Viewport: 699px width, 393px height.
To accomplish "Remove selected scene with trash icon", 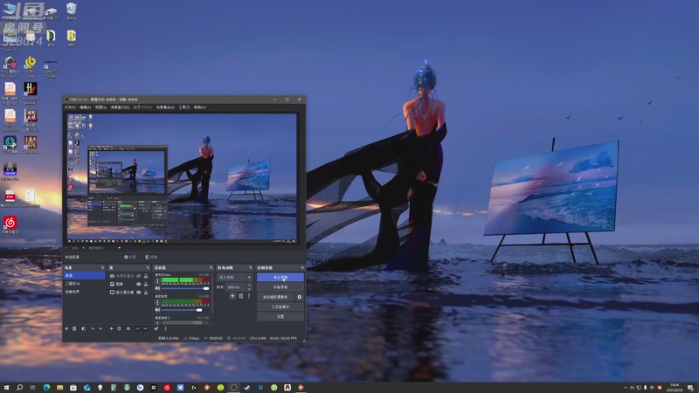I will [x=74, y=329].
